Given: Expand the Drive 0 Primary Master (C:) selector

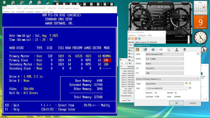Looking at the screenshot, I should point(167,79).
